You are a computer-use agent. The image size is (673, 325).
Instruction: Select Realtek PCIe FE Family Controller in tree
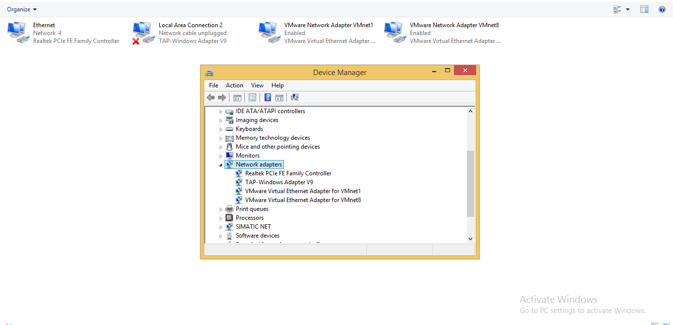pyautogui.click(x=288, y=173)
